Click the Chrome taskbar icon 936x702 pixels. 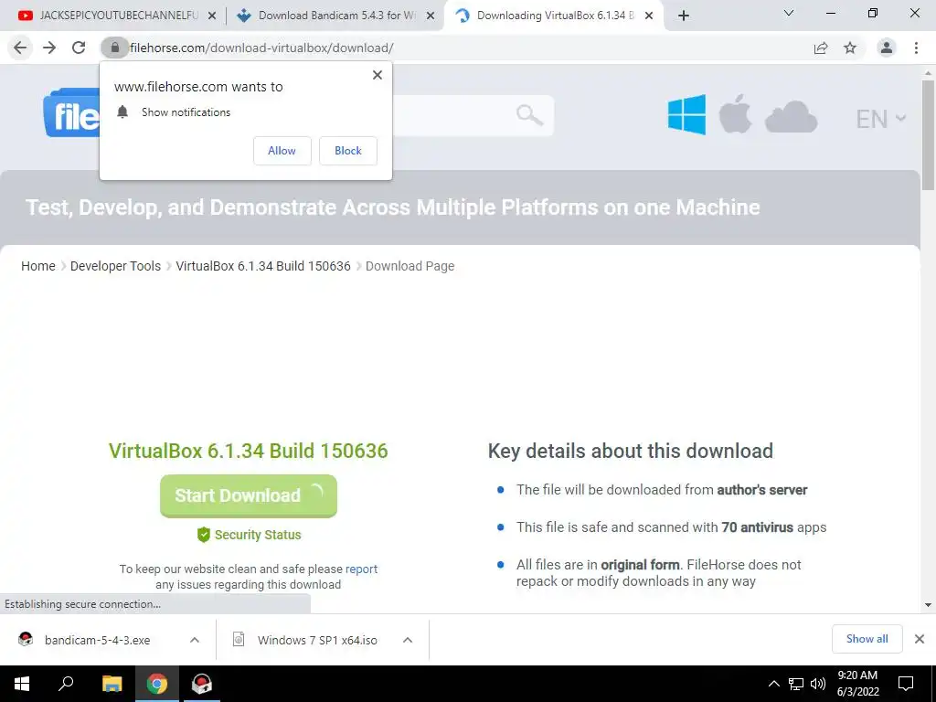(157, 684)
